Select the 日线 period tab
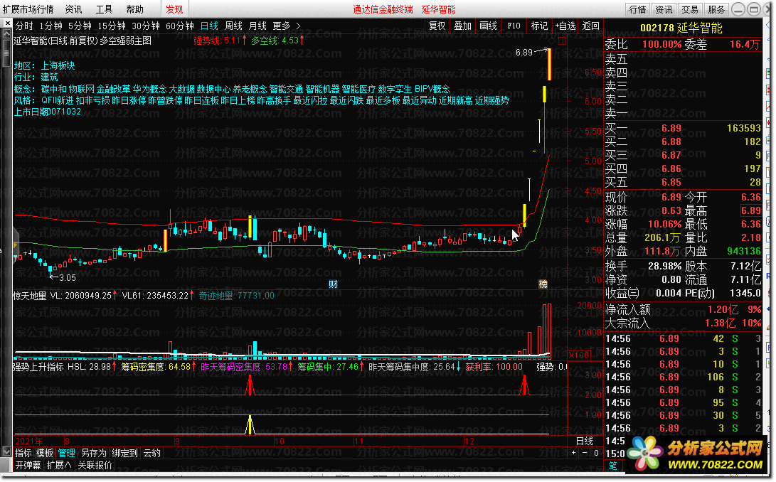 pyautogui.click(x=209, y=26)
